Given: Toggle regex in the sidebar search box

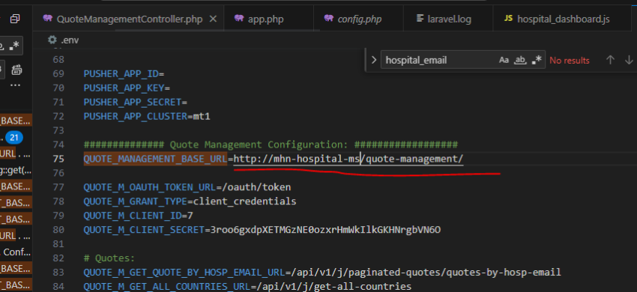Looking at the screenshot, I should tap(14, 46).
